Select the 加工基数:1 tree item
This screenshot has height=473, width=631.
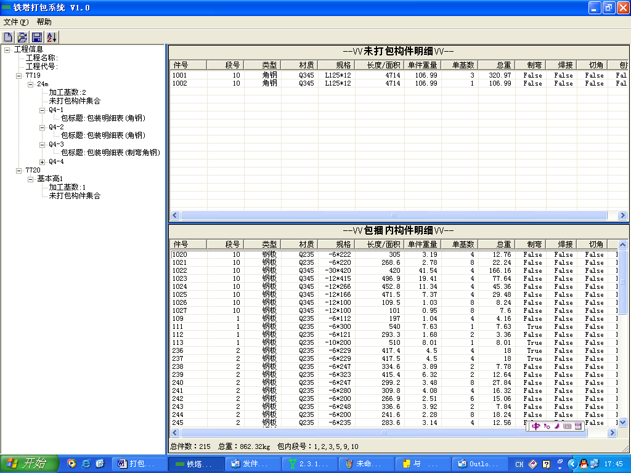(67, 187)
